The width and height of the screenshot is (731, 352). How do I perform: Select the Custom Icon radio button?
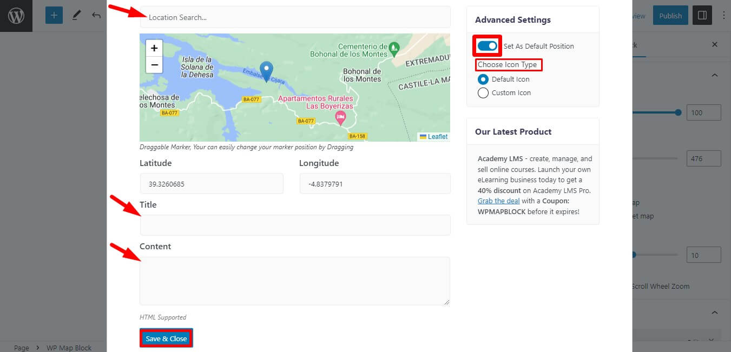click(x=483, y=92)
